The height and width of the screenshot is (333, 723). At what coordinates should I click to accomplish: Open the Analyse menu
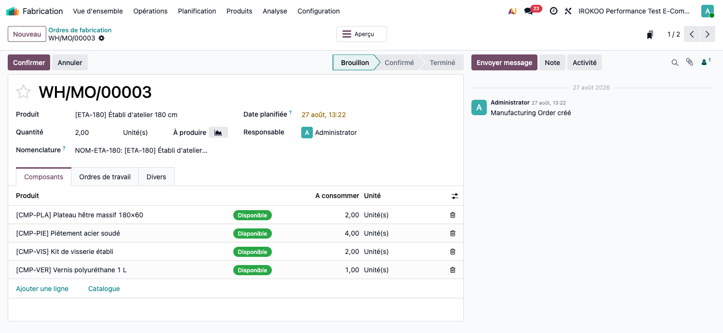[275, 11]
